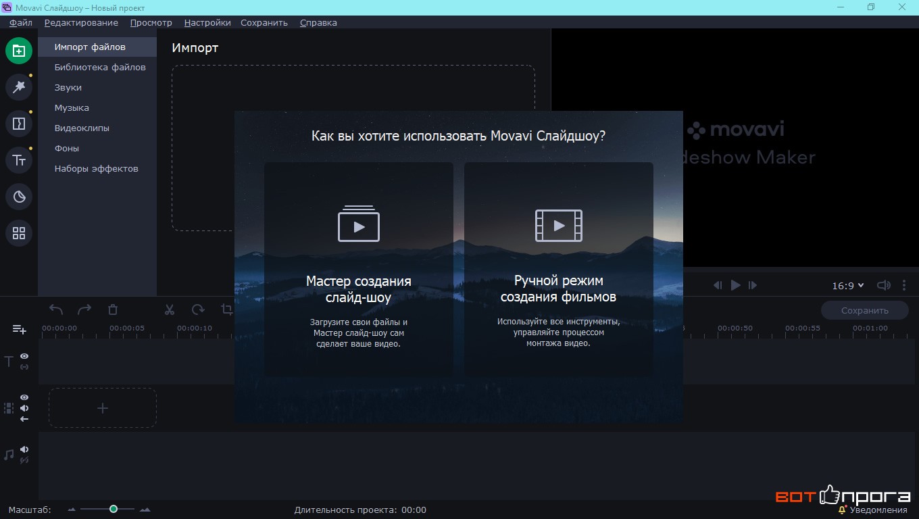Mute the audio track speaker

pyautogui.click(x=24, y=449)
